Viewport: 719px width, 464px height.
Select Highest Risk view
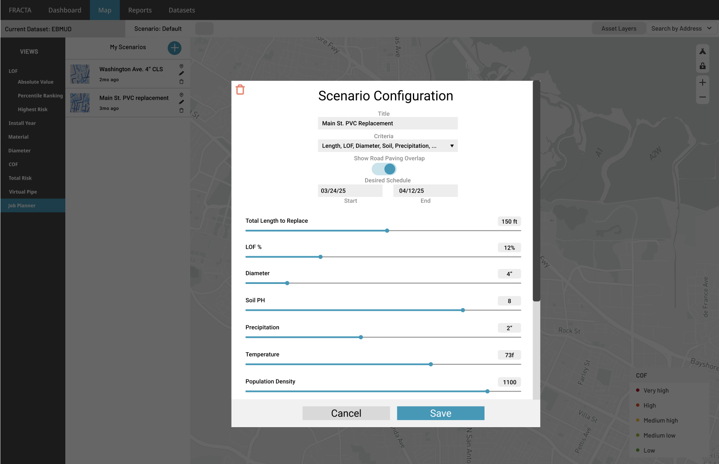pyautogui.click(x=33, y=110)
